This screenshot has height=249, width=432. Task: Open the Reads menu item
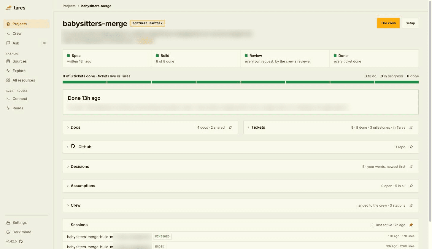tap(27, 108)
